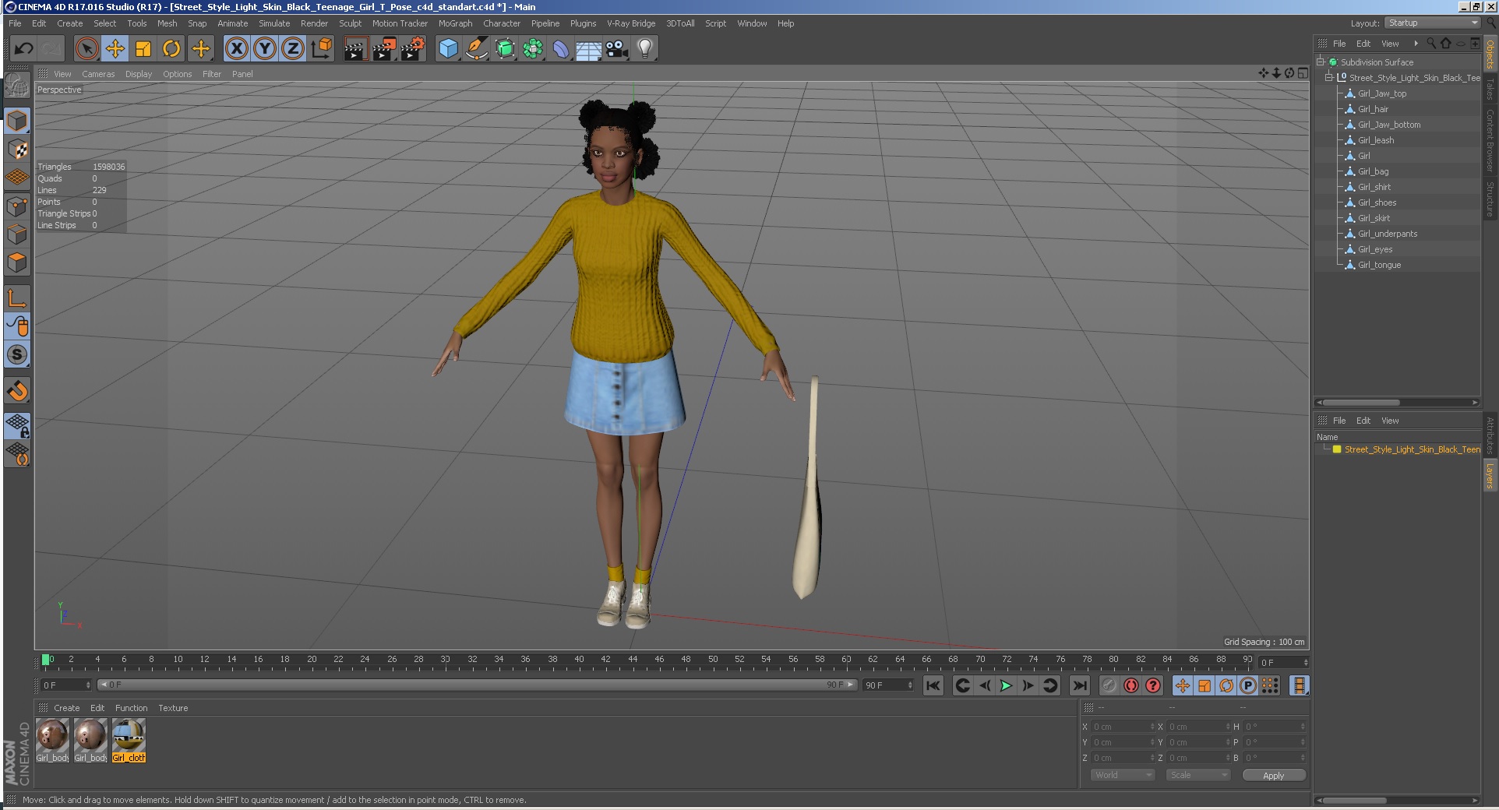
Task: Open the spline Pen tool
Action: tap(476, 49)
